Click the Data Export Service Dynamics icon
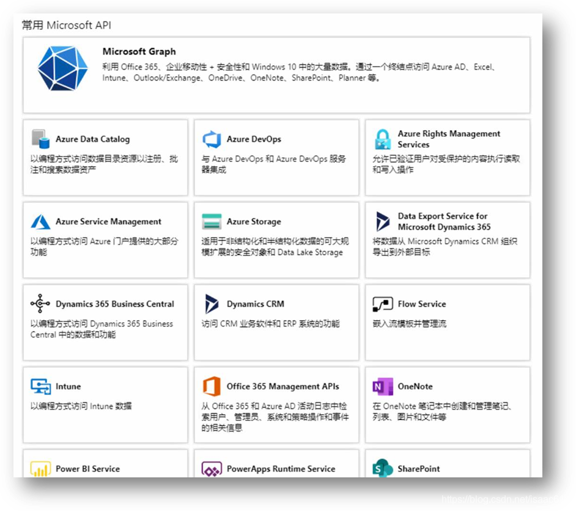576x511 pixels. [383, 221]
